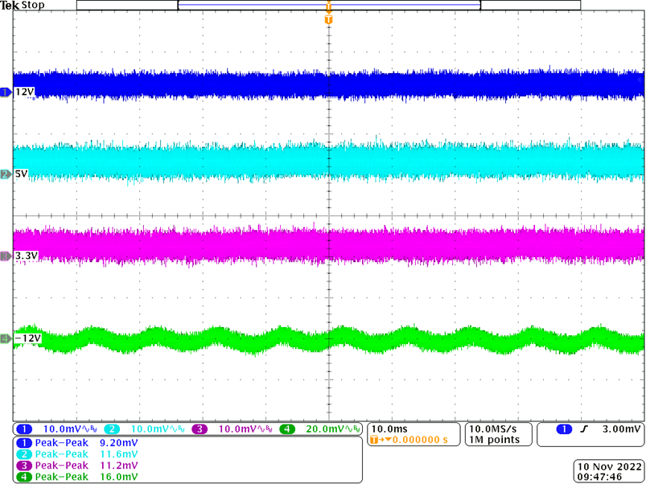Click the blue 12V waveform trace

click(x=328, y=84)
